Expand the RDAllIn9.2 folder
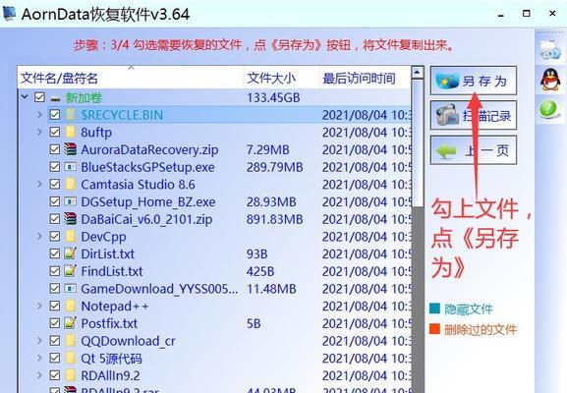The height and width of the screenshot is (393, 567). coord(39,374)
